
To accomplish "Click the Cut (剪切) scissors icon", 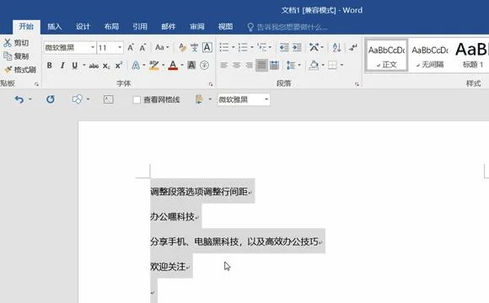I will pos(8,43).
